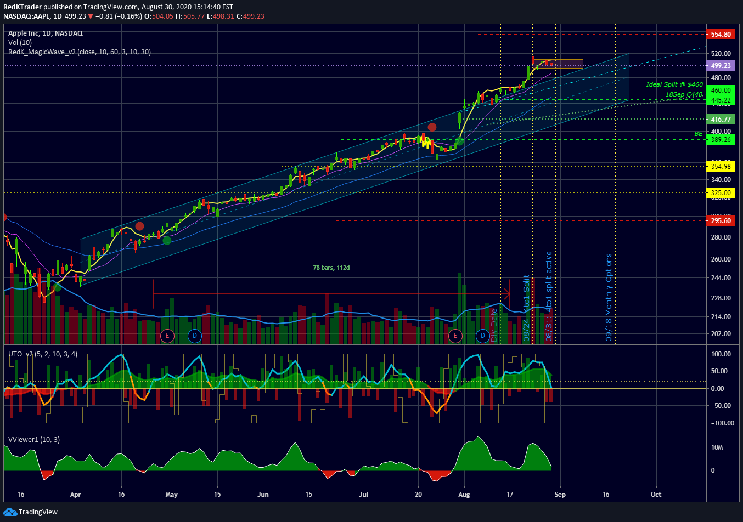Viewport: 743px width, 522px height.
Task: Click the 354.98 yellow price label
Action: [x=721, y=166]
